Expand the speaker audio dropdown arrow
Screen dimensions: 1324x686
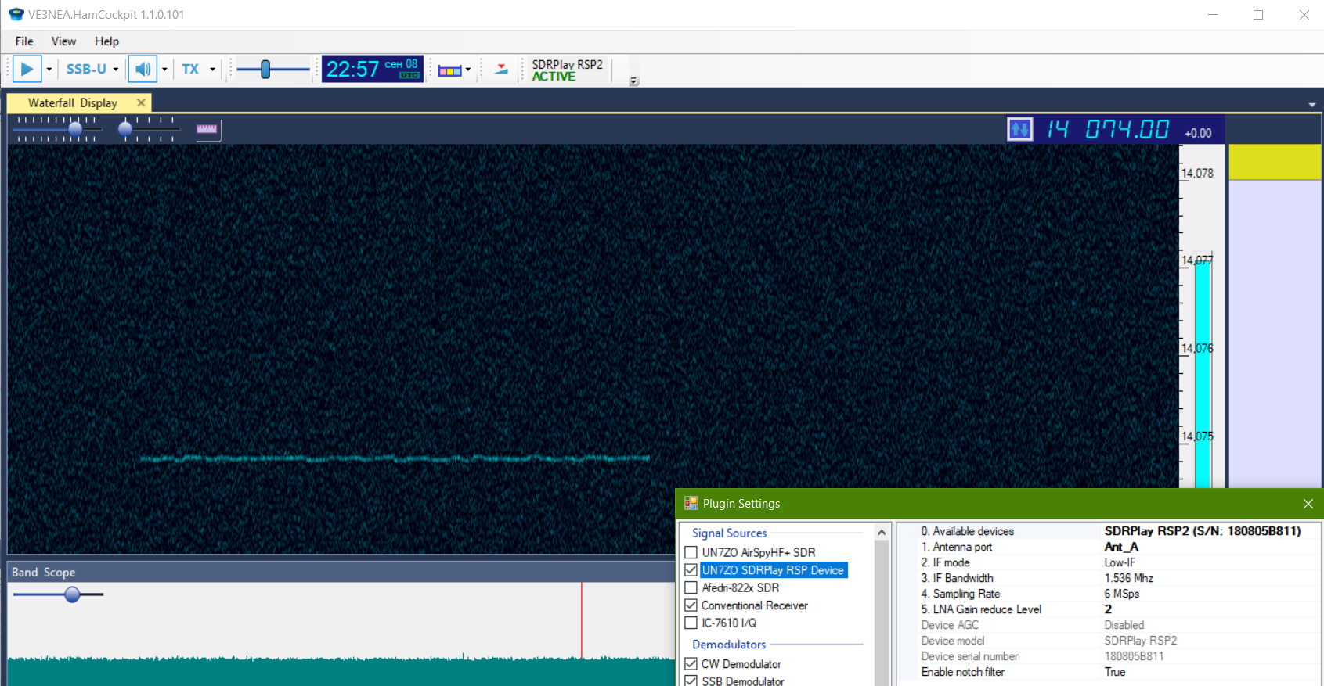coord(164,69)
